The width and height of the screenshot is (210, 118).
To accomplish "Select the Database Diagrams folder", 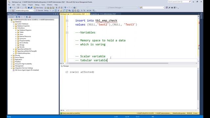I will click(x=25, y=30).
